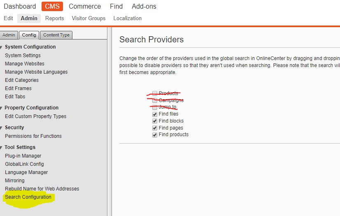Screen dimensions: 340x216
Task: Collapse the Tool Settings section
Action: (2, 147)
